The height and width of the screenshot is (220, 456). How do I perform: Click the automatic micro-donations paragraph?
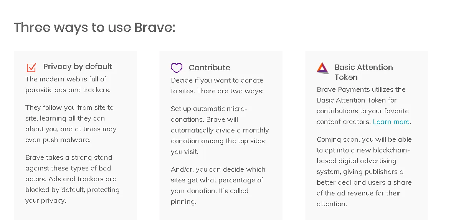[x=220, y=130]
